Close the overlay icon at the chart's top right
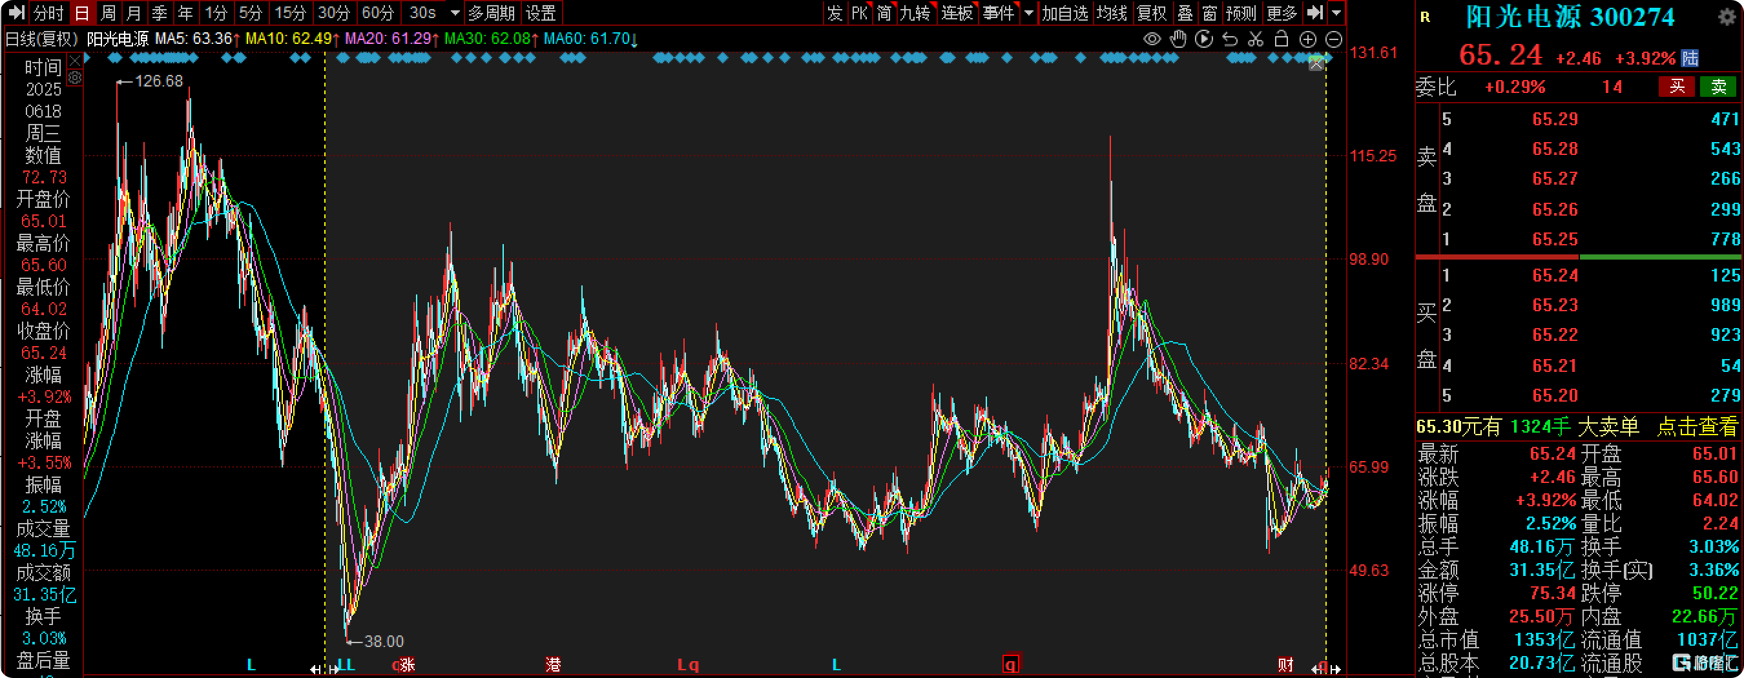Image resolution: width=1744 pixels, height=678 pixels. pyautogui.click(x=1316, y=65)
